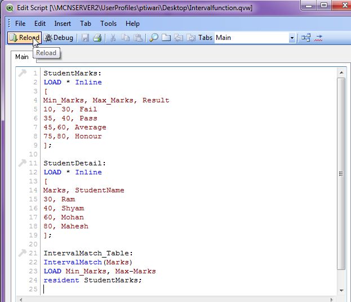Click the '60, Mohan' row
The height and width of the screenshot is (302, 351).
(64, 217)
